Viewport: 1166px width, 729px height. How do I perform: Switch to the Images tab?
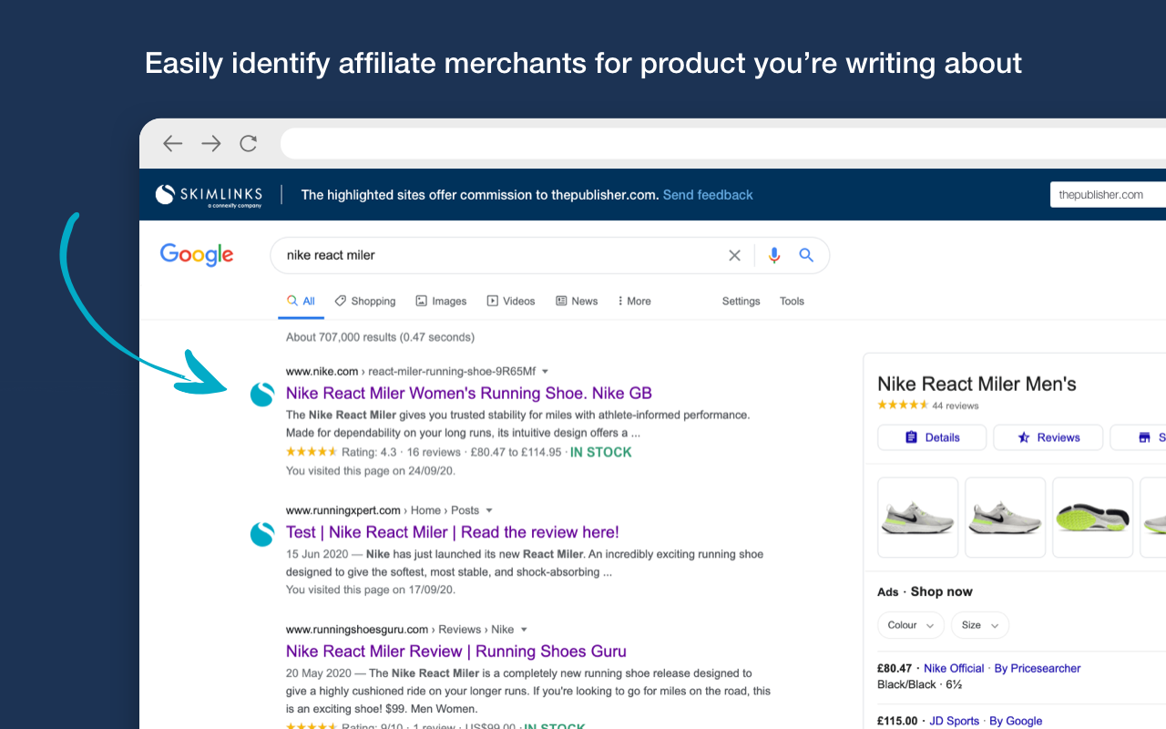[x=441, y=301]
